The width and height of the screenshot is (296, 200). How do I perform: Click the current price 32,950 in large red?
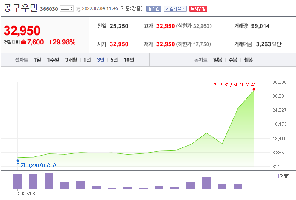pyautogui.click(x=22, y=31)
